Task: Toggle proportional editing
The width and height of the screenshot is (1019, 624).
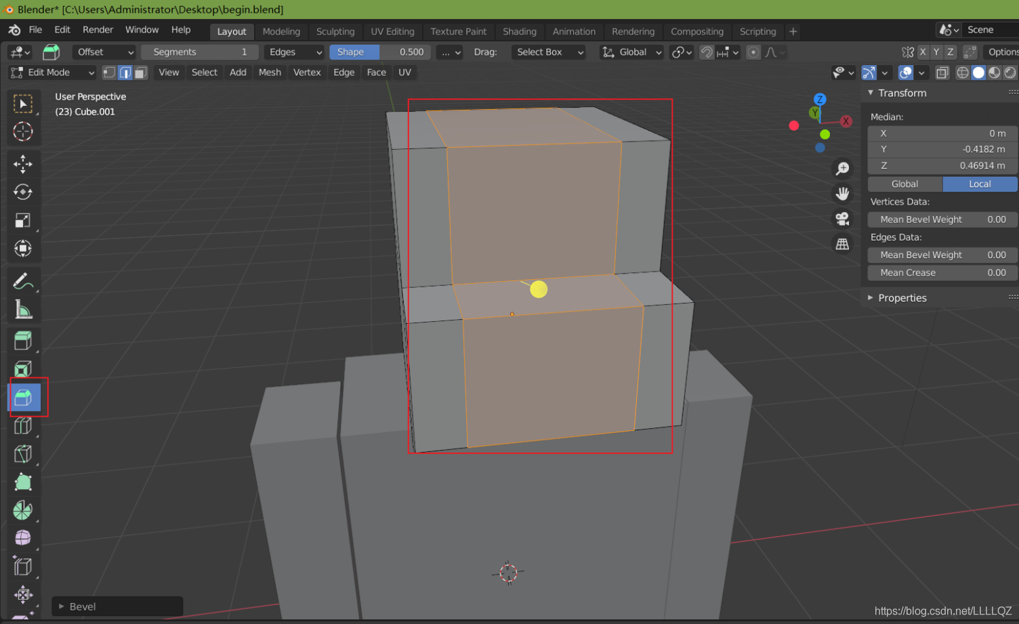Action: click(x=753, y=52)
